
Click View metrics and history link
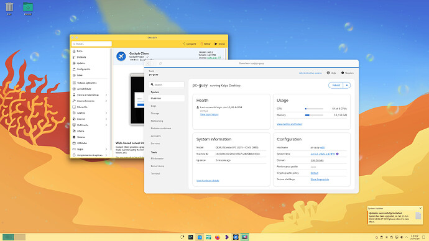pyautogui.click(x=290, y=124)
